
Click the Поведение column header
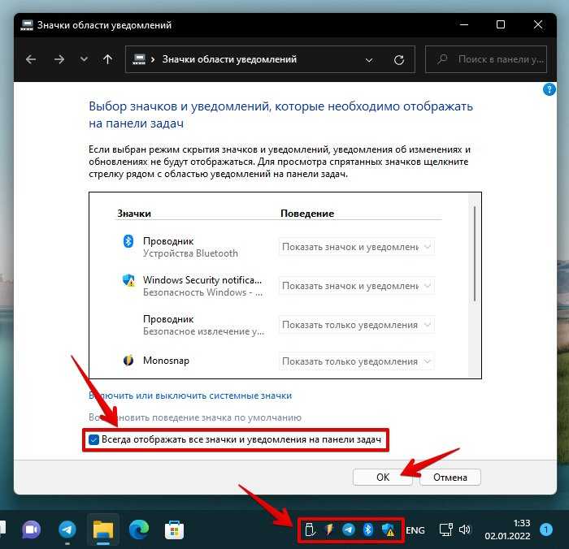pos(307,214)
